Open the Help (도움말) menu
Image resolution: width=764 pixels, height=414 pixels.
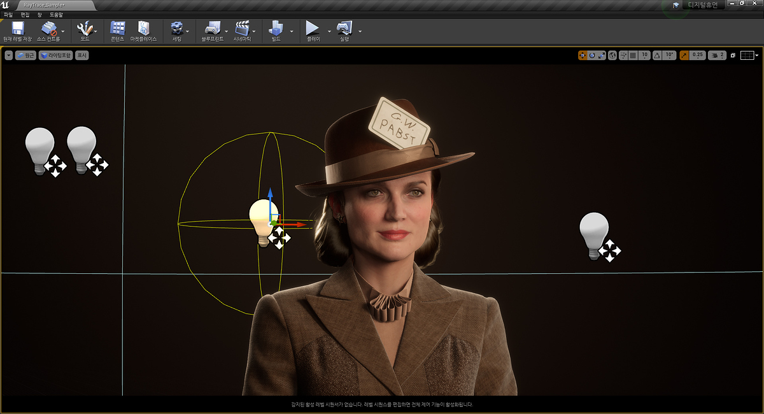coord(56,14)
